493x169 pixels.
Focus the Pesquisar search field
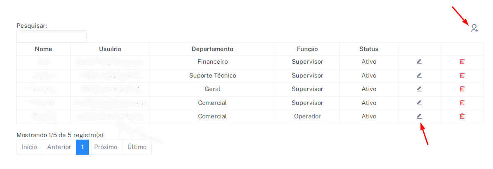52,36
